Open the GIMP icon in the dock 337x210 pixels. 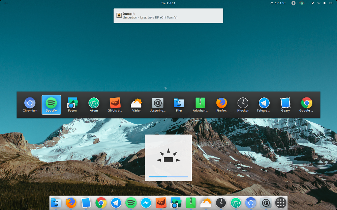[161, 203]
